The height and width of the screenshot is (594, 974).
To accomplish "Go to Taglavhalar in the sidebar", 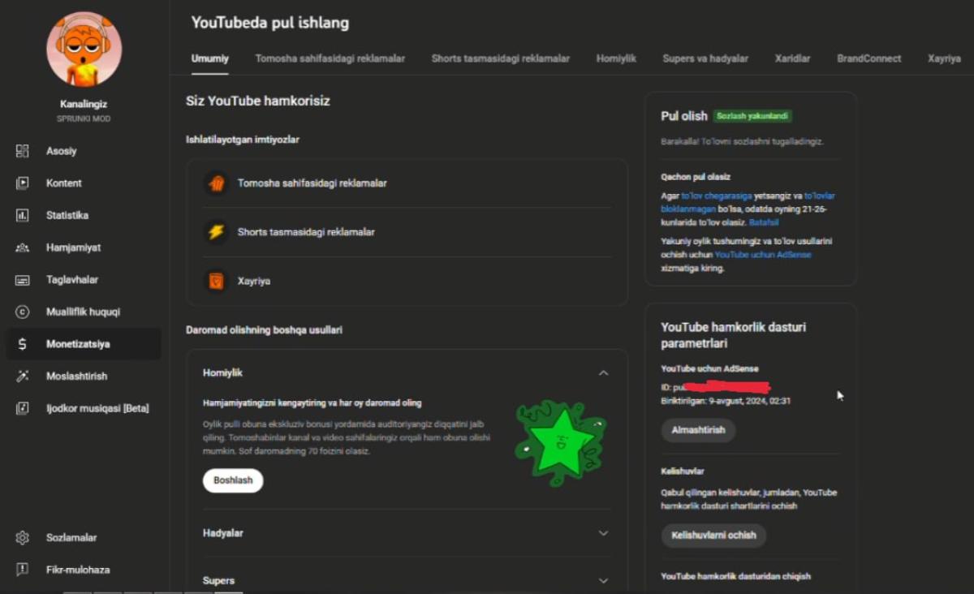I will coord(72,280).
